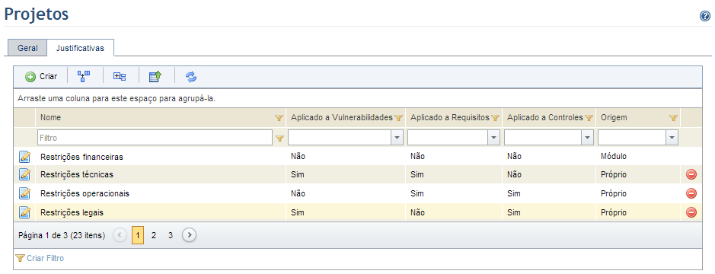This screenshot has height=274, width=715.
Task: Open the Aplicado a Vulnerabilidades filter dropdown
Action: tap(397, 137)
